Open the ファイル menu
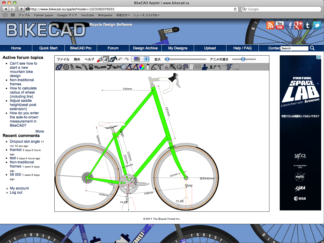The height and width of the screenshot is (243, 324). (63, 59)
